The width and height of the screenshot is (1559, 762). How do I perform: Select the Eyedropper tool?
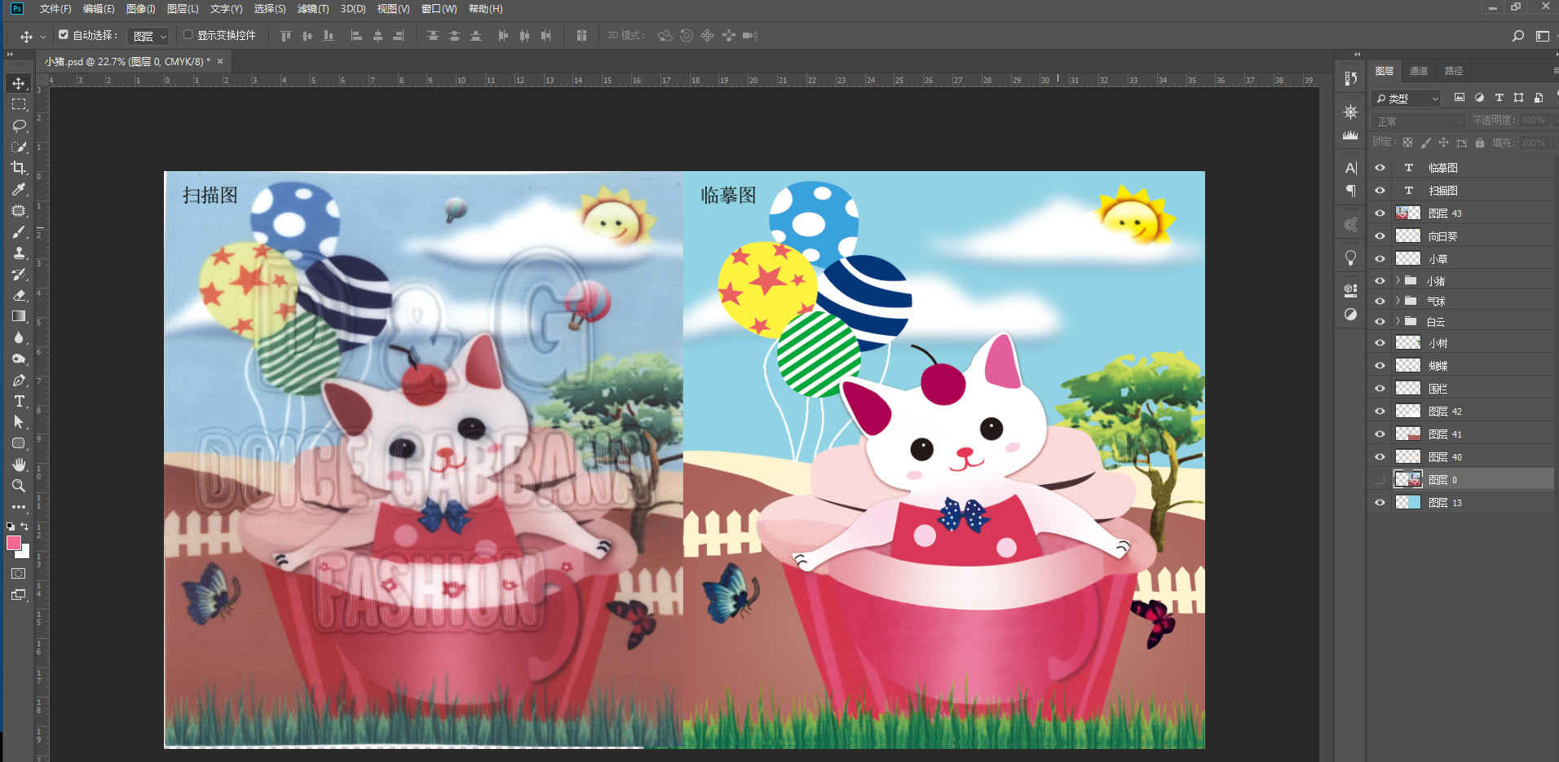[x=19, y=189]
